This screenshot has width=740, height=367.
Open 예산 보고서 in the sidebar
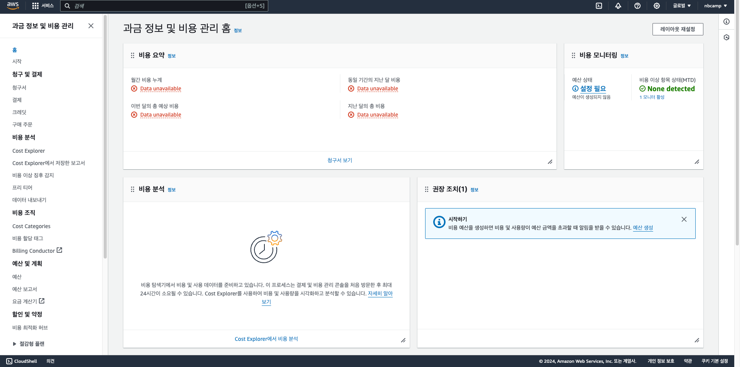pyautogui.click(x=25, y=289)
